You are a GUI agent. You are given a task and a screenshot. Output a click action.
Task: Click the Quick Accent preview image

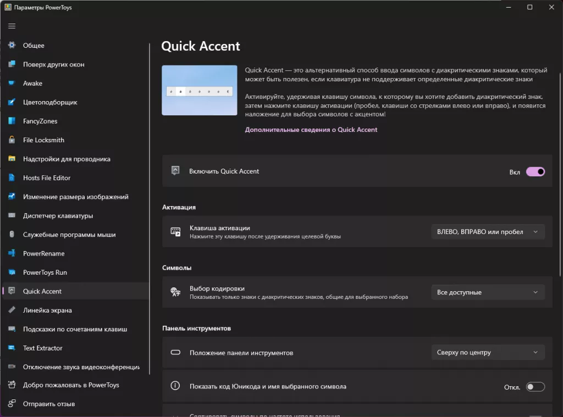pyautogui.click(x=199, y=90)
